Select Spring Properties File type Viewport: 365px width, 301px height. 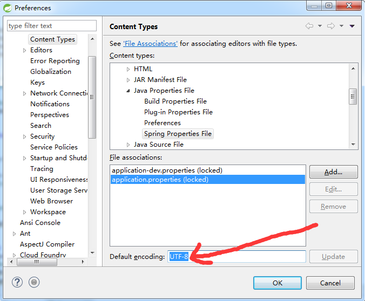[178, 134]
